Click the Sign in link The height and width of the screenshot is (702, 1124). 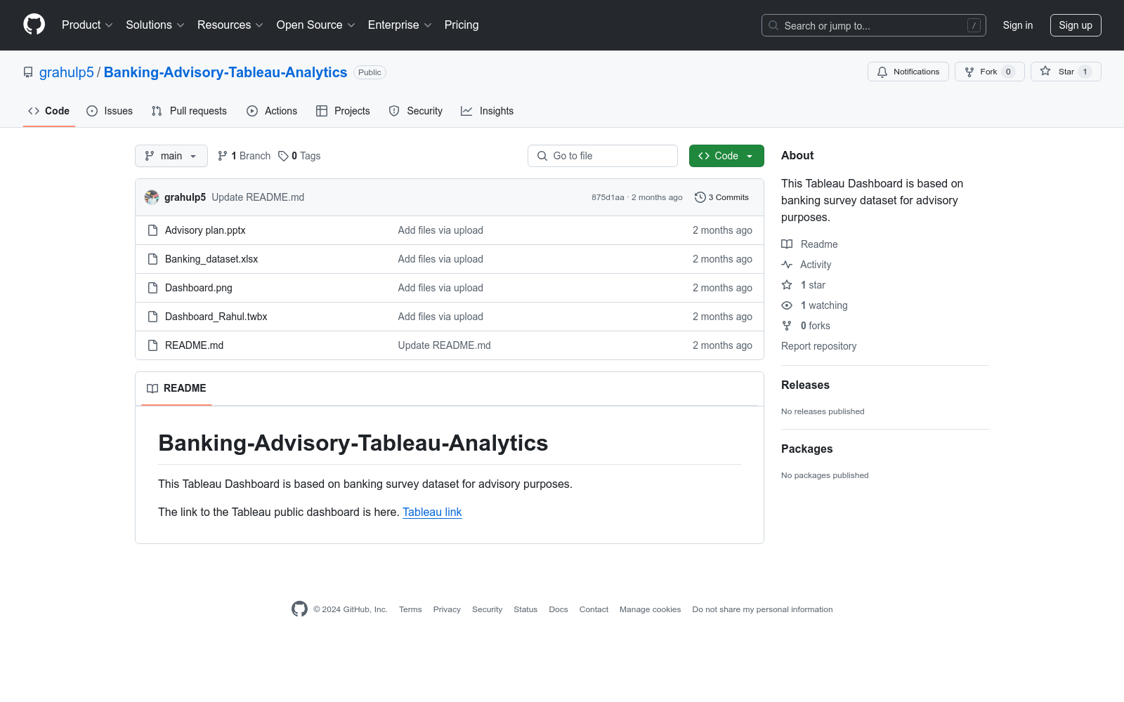coord(1018,25)
